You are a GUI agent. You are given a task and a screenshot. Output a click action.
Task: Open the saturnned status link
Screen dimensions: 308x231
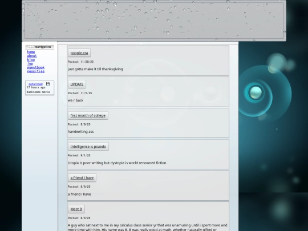tap(35, 84)
